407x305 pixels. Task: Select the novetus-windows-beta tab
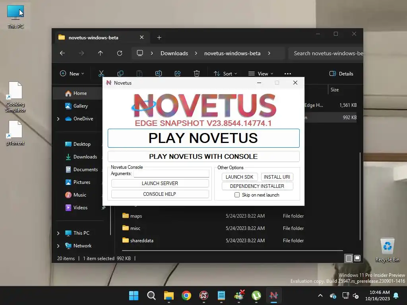tap(101, 38)
